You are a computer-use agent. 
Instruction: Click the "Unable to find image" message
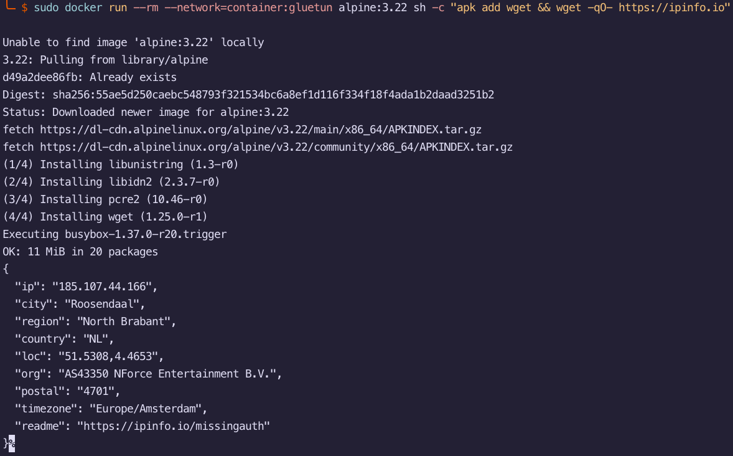click(x=133, y=42)
